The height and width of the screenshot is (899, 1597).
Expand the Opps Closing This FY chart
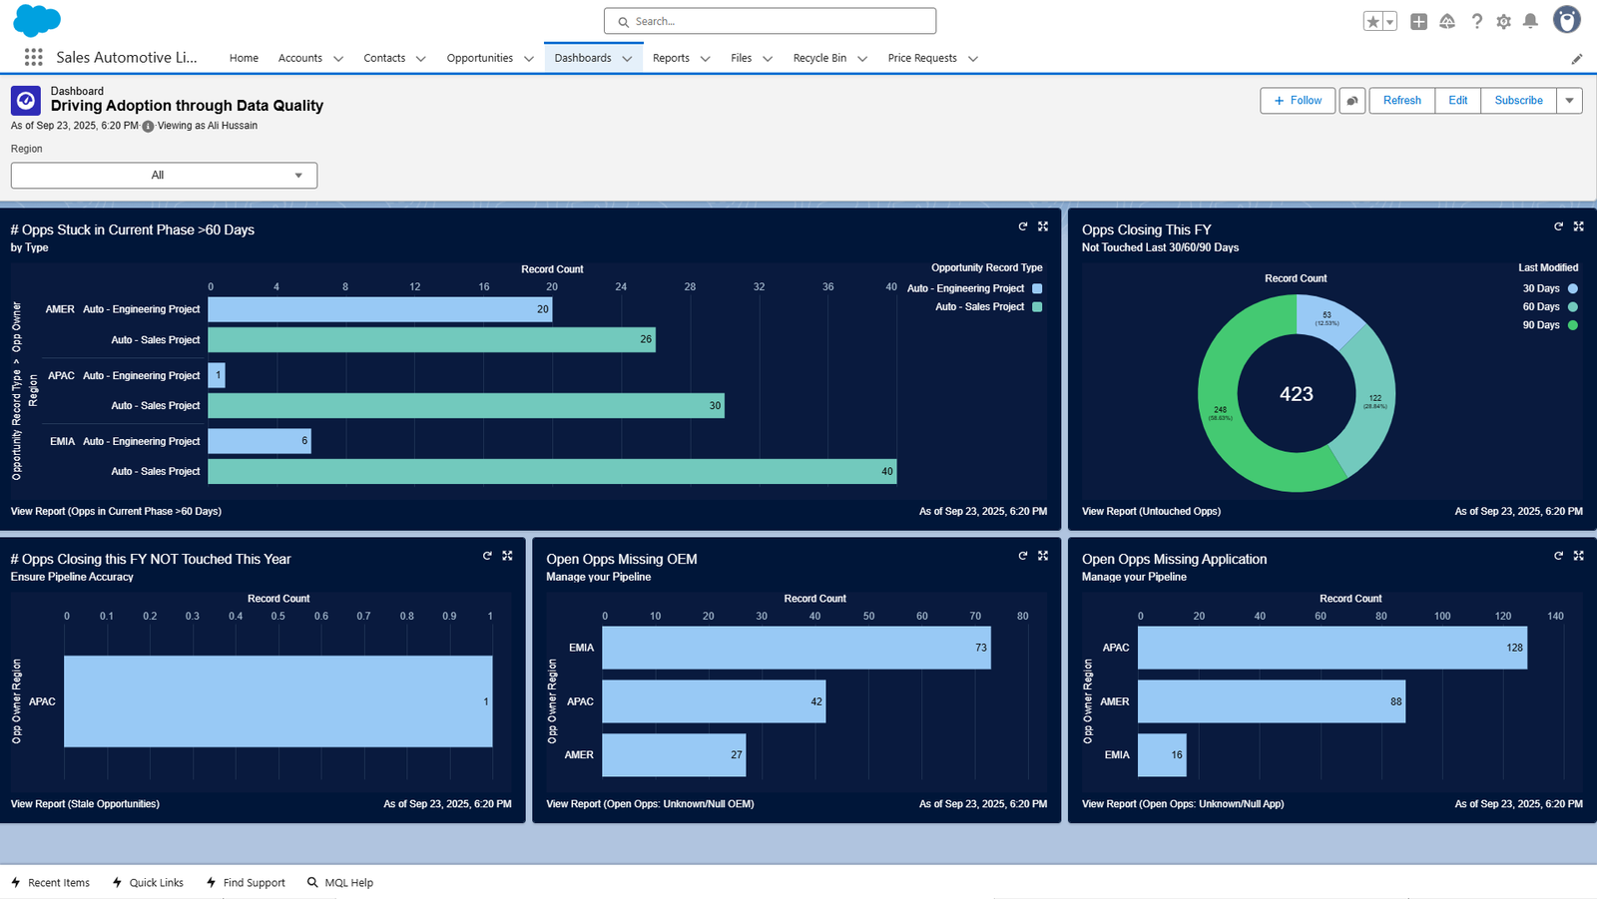point(1578,226)
